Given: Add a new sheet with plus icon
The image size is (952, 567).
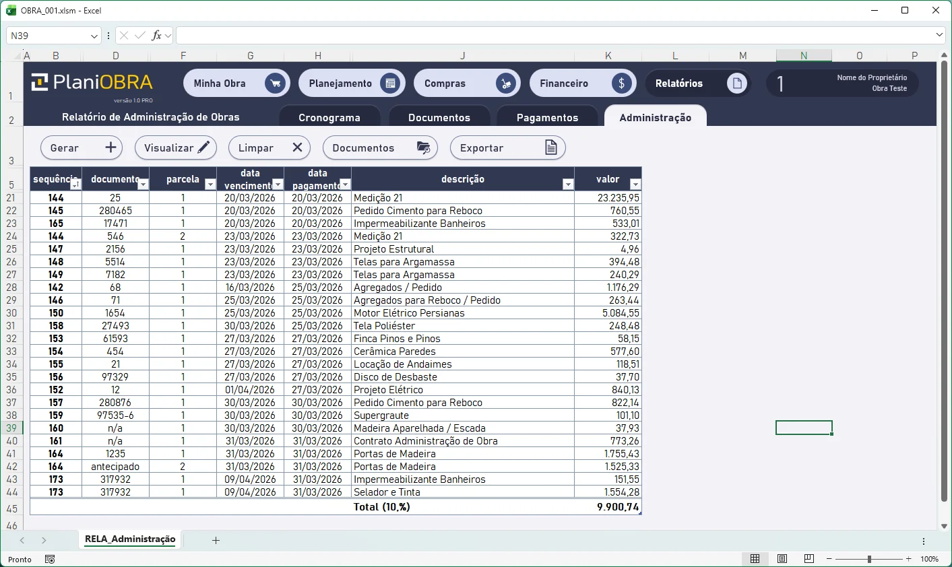Looking at the screenshot, I should click(x=216, y=540).
